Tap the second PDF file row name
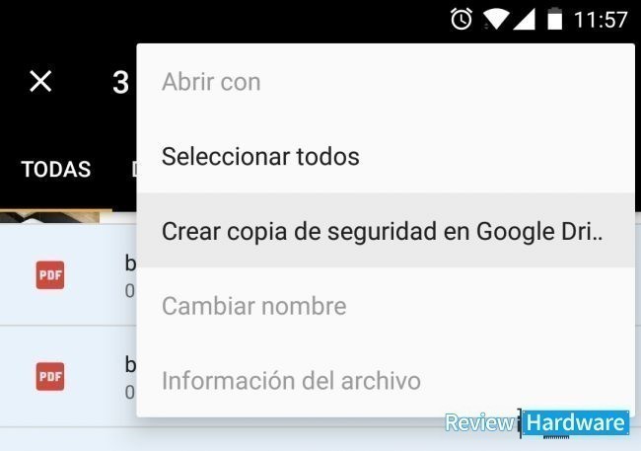The image size is (641, 451). click(x=130, y=364)
